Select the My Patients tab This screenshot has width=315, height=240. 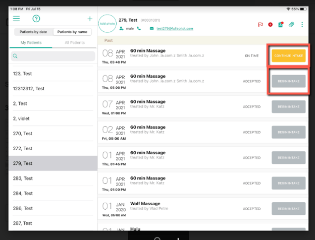pyautogui.click(x=30, y=43)
